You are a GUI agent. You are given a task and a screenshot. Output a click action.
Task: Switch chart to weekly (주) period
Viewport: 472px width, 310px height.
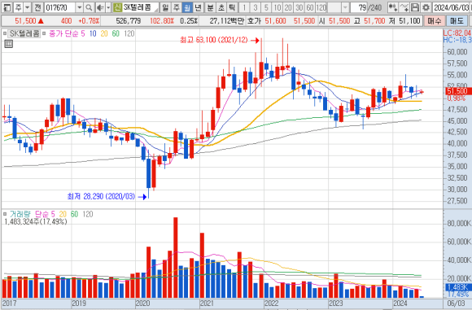click(176, 7)
